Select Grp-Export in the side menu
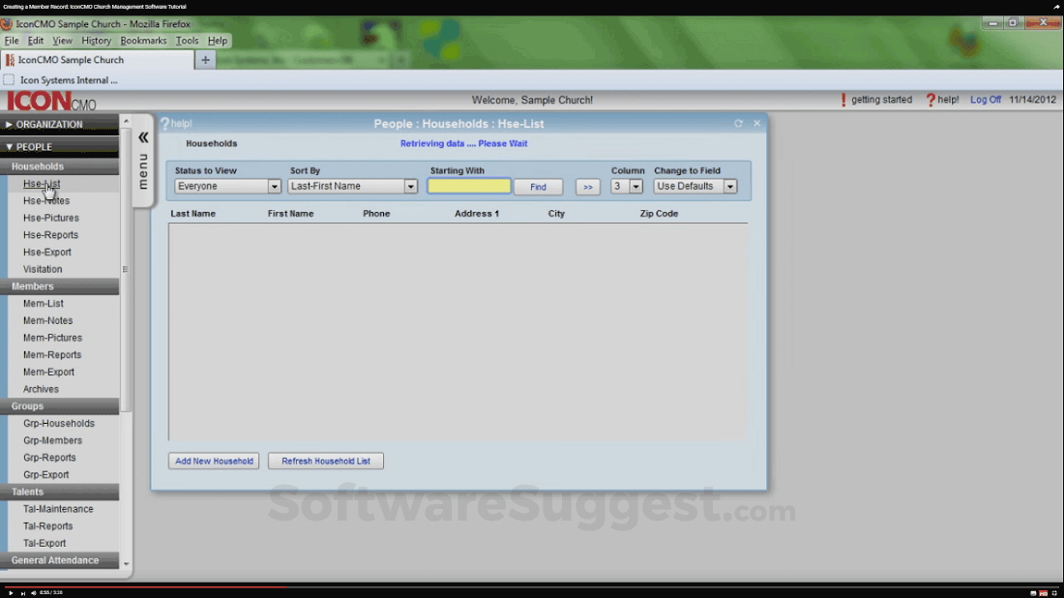 click(x=45, y=474)
